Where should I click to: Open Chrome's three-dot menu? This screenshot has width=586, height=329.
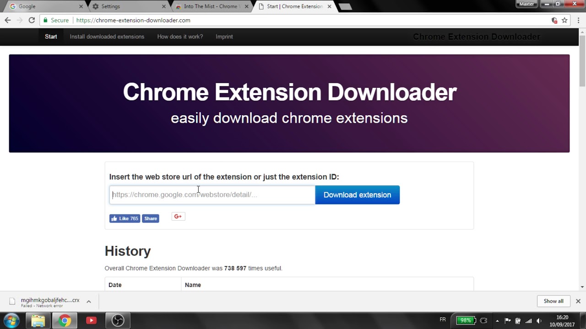pyautogui.click(x=579, y=20)
